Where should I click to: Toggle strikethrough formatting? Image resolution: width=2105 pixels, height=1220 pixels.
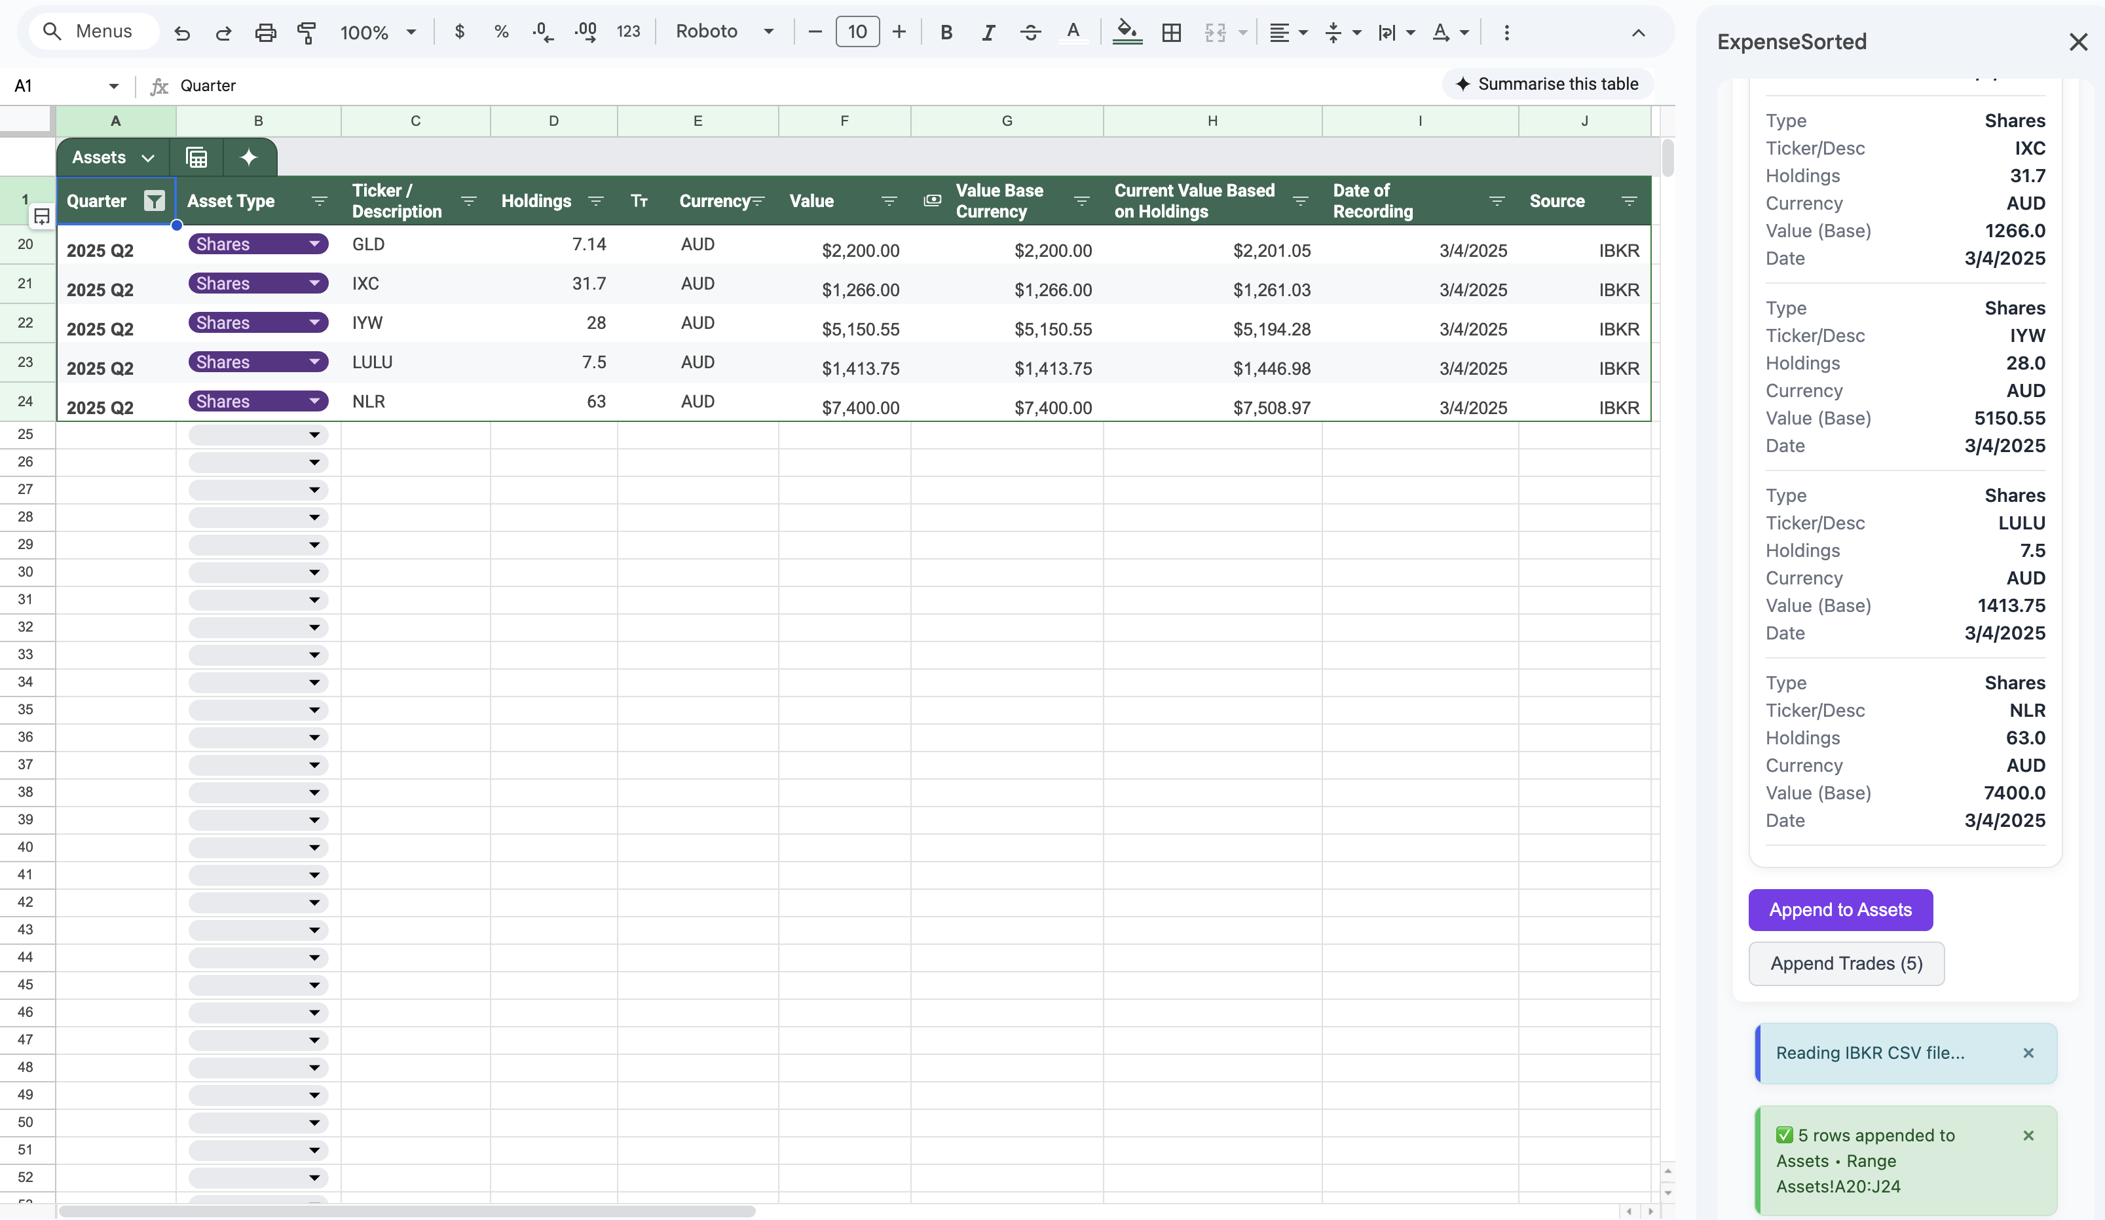pos(1031,33)
